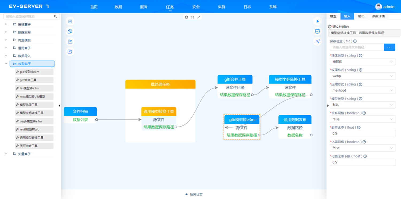Expand the 矢量算子 tree folder
401x199 pixels.
(x=6, y=154)
